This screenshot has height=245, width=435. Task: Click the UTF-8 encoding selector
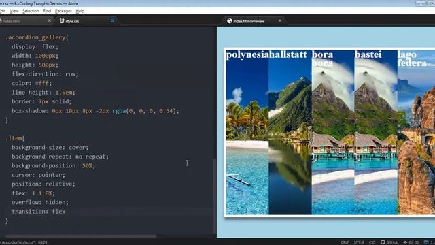(359, 242)
